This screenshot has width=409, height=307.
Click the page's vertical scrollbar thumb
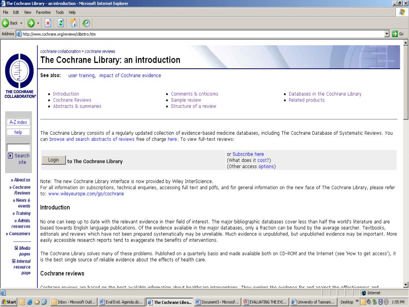coord(406,82)
